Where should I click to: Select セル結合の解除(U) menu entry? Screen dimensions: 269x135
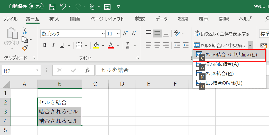[229, 83]
